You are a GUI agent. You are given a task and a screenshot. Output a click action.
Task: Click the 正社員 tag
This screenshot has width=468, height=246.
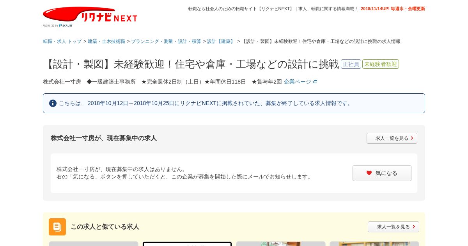pos(351,64)
